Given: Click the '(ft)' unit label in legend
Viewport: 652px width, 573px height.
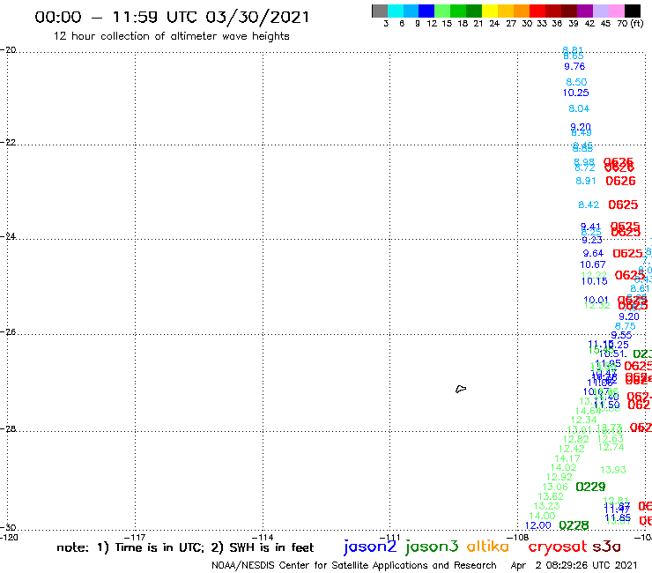Looking at the screenshot, I should (x=637, y=23).
